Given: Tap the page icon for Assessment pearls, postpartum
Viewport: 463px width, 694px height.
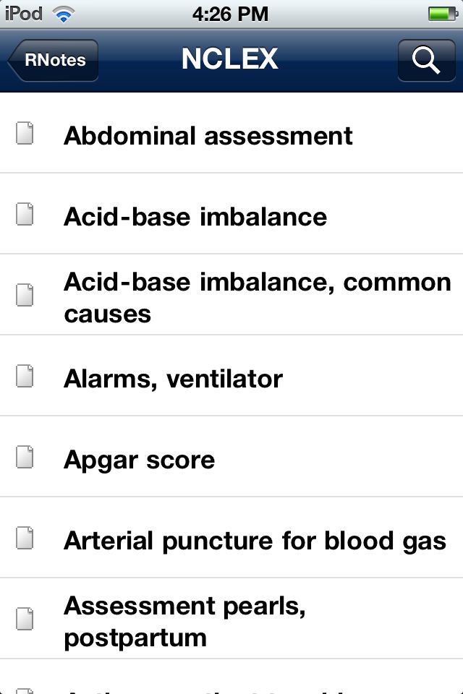Looking at the screenshot, I should click(25, 619).
